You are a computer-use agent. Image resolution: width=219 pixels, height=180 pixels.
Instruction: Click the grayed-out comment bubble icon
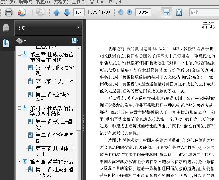(x=41, y=12)
